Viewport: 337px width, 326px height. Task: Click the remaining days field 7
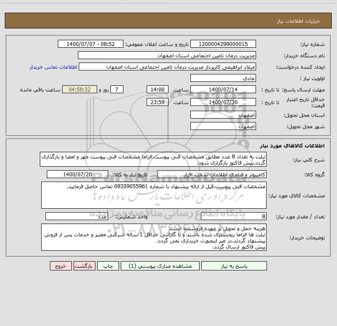pos(117,89)
